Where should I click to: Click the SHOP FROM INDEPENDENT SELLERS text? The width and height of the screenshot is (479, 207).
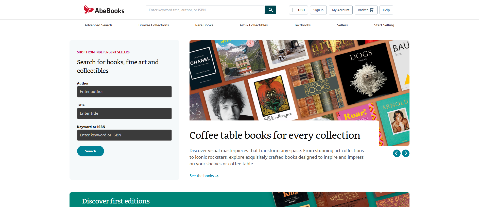click(103, 52)
